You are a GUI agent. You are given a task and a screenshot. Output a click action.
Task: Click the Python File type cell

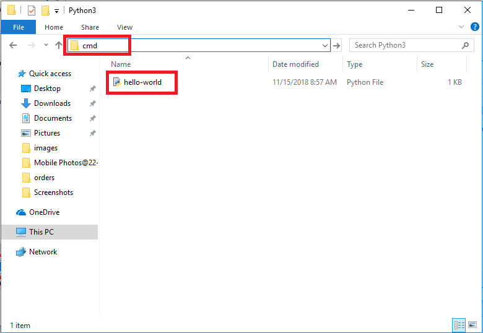pyautogui.click(x=365, y=82)
